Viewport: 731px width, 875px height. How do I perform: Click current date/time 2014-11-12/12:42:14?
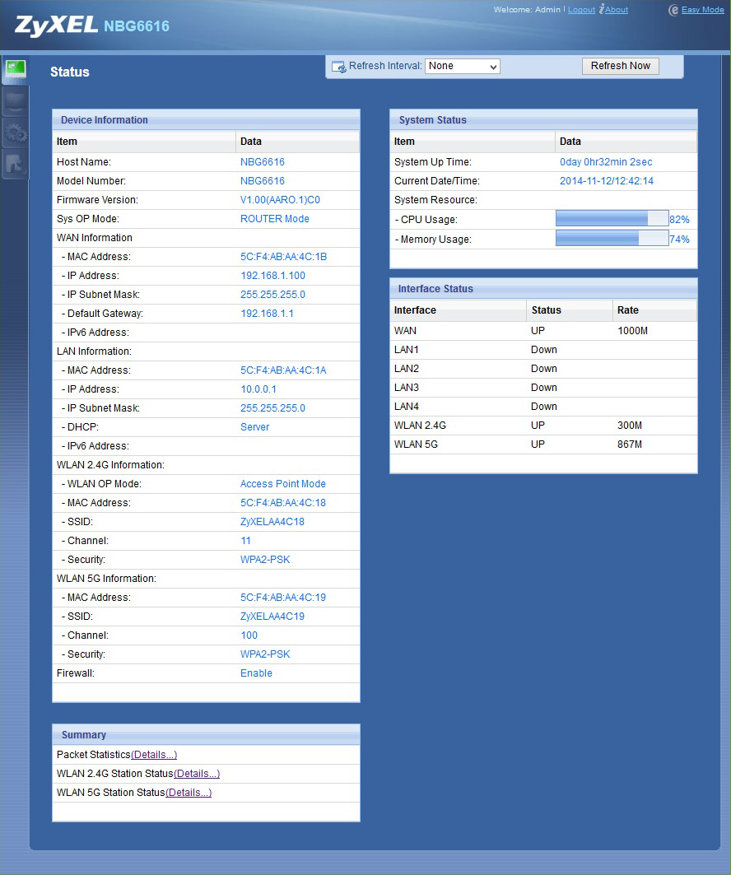(x=607, y=181)
